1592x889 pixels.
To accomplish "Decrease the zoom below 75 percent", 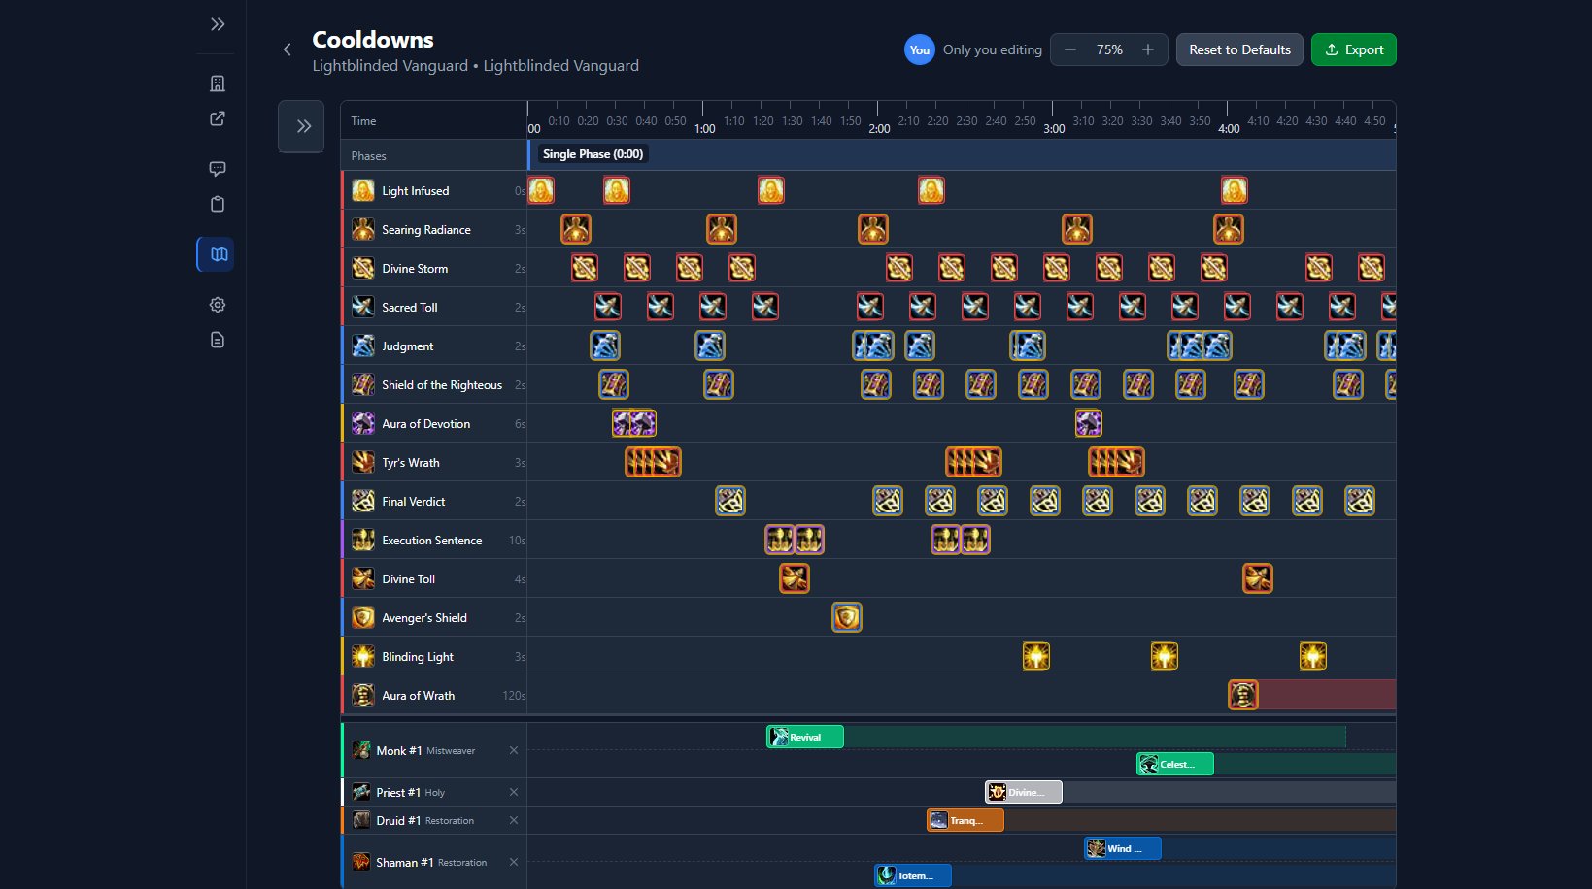I will click(1069, 49).
